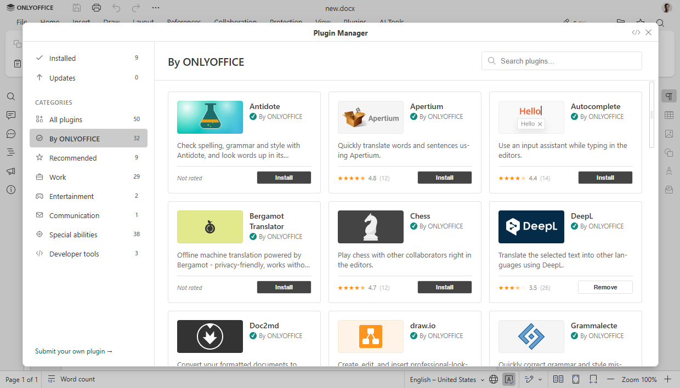Install the Bergamot Translator plugin
The image size is (680, 388).
(284, 287)
